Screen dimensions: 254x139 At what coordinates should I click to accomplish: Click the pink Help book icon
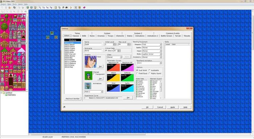[x=84, y=8]
